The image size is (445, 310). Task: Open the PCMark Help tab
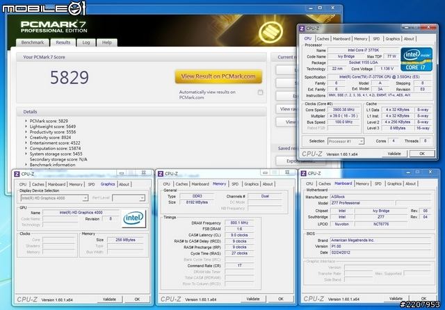pos(106,42)
